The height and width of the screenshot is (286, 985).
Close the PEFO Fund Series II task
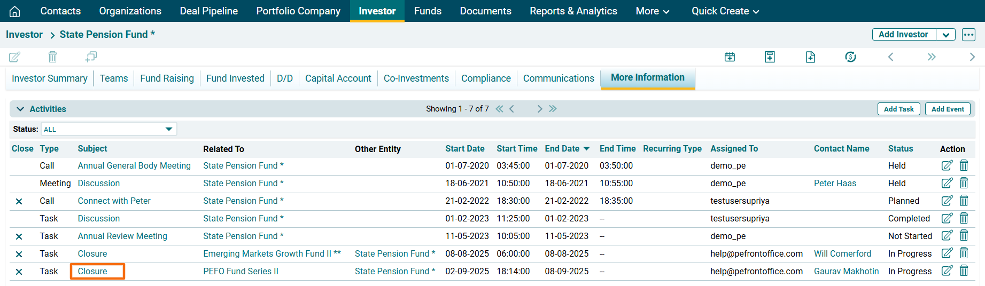(x=19, y=272)
